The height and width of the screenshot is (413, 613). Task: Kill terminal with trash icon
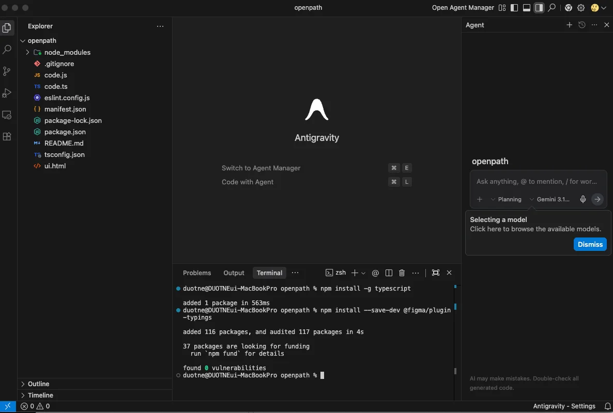[402, 273]
